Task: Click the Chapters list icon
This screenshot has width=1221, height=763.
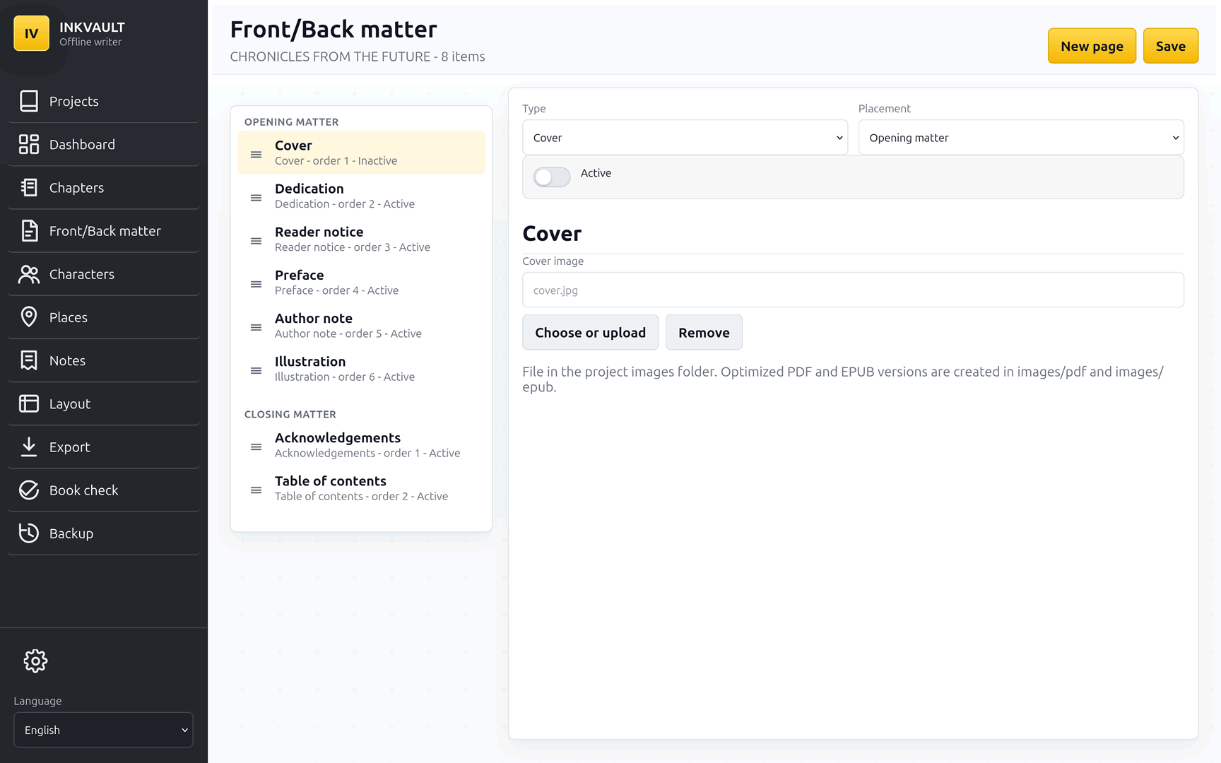Action: coord(29,187)
